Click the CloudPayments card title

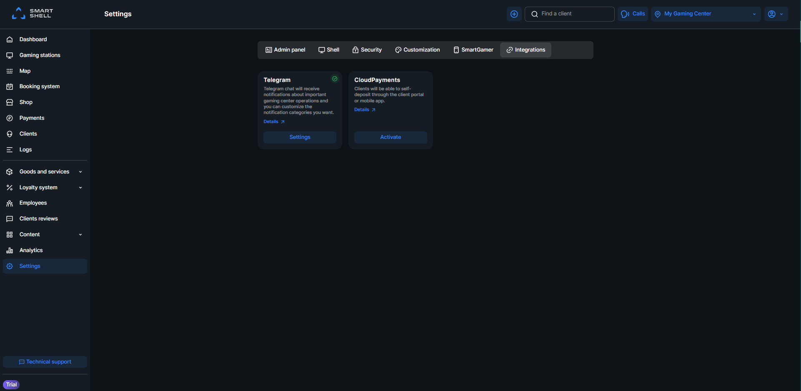point(377,80)
